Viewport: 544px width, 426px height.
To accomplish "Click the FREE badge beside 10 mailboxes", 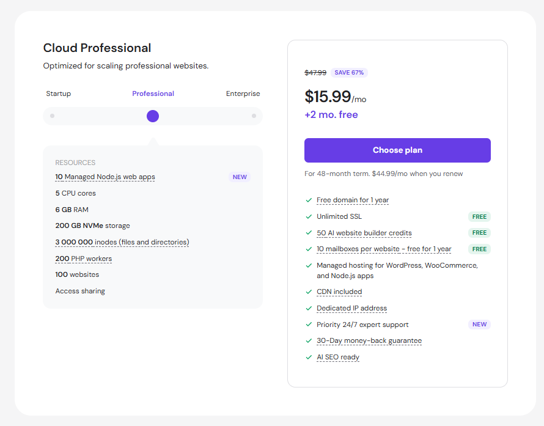I will click(x=479, y=249).
